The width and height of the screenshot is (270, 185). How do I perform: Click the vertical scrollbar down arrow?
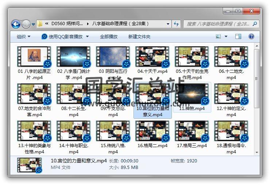[257, 152]
